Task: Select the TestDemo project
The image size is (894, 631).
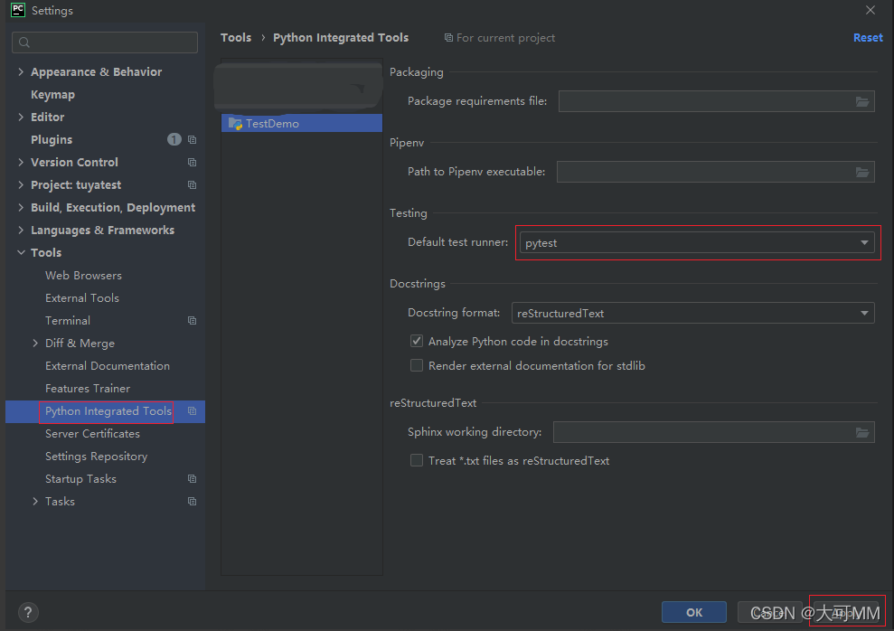Action: tap(302, 123)
